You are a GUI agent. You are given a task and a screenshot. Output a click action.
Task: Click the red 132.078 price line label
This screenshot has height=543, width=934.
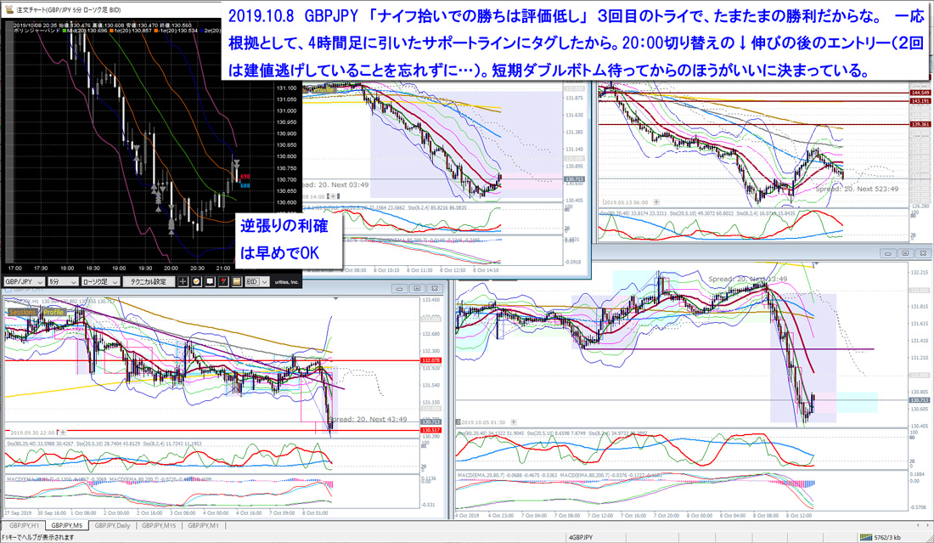pyautogui.click(x=432, y=360)
